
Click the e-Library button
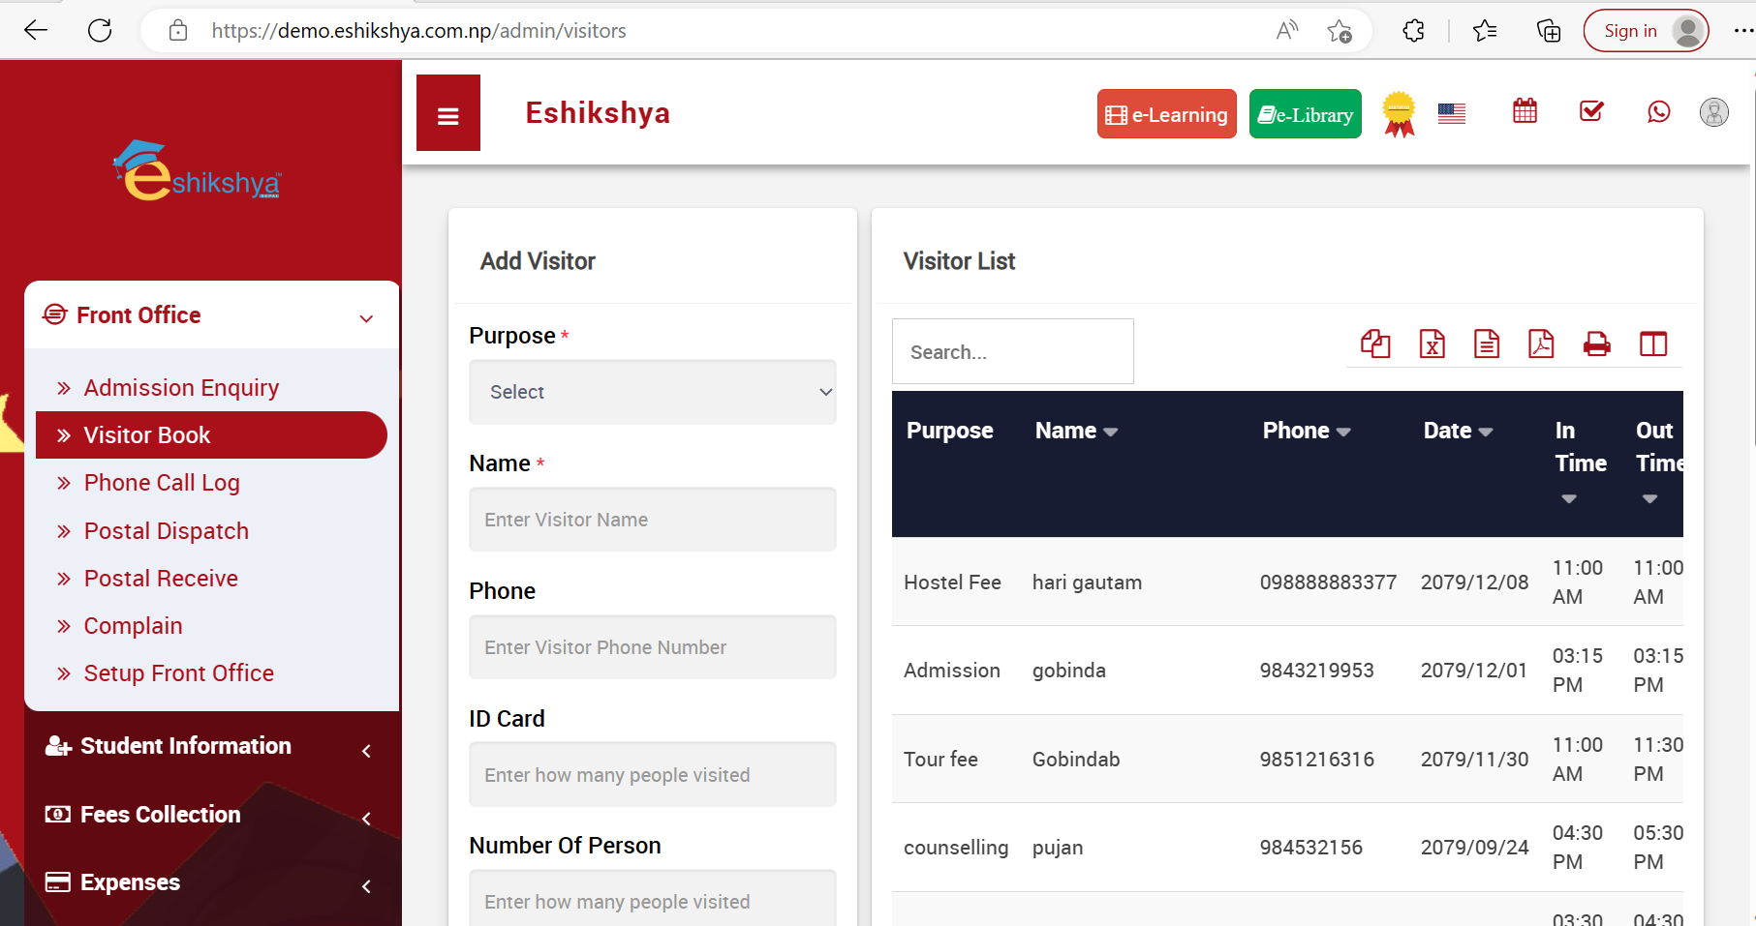[1305, 114]
